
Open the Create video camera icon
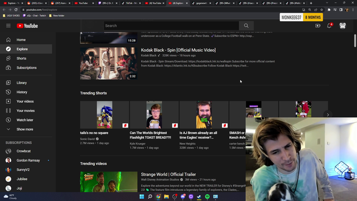coord(317,26)
